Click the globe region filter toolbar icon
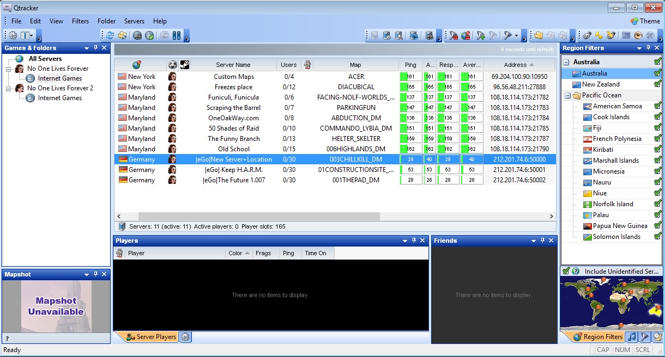The width and height of the screenshot is (665, 357). click(x=465, y=35)
